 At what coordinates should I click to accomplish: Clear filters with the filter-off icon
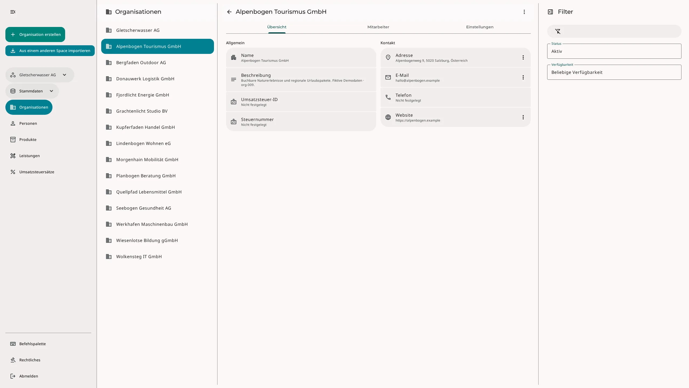[x=558, y=31]
